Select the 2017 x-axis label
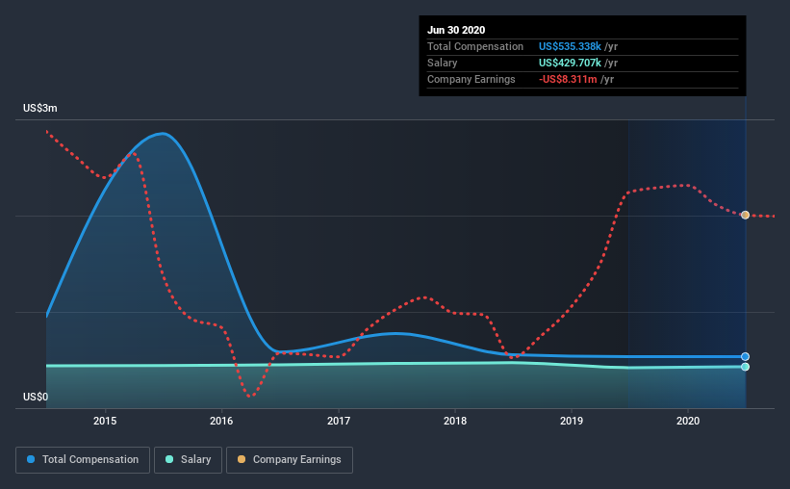The image size is (790, 489). (339, 421)
